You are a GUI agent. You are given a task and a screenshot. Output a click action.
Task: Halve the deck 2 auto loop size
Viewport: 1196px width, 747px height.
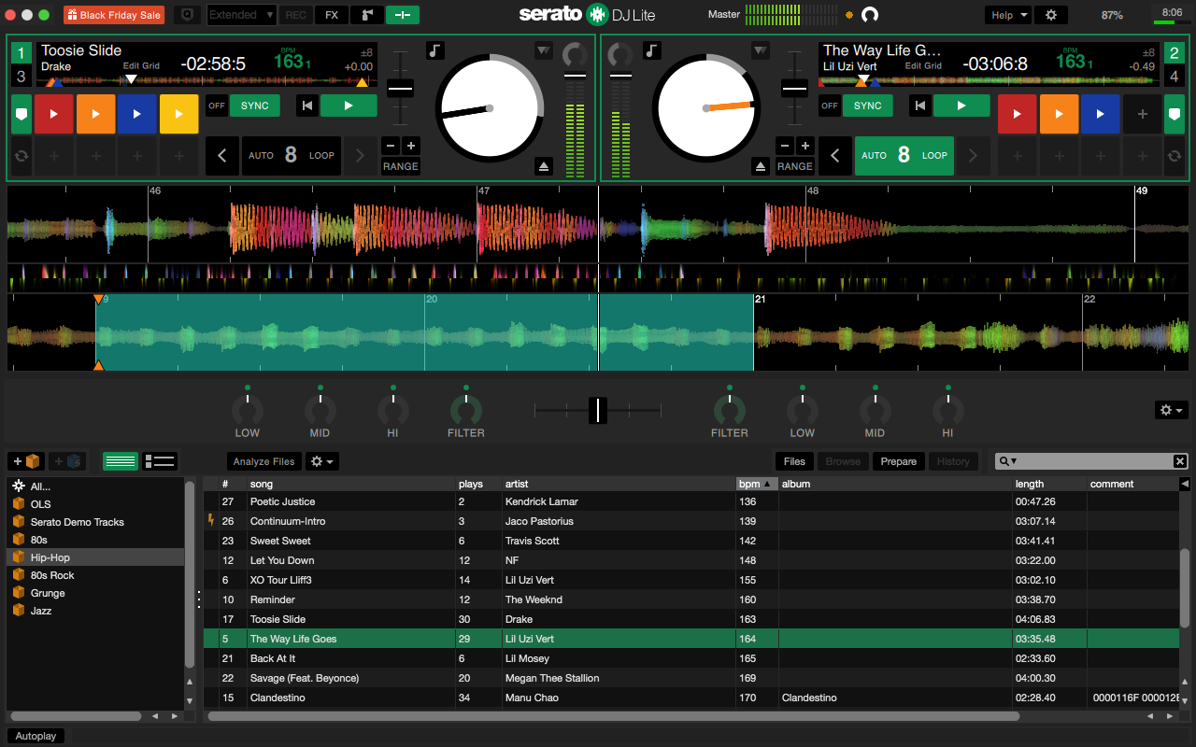click(x=835, y=156)
